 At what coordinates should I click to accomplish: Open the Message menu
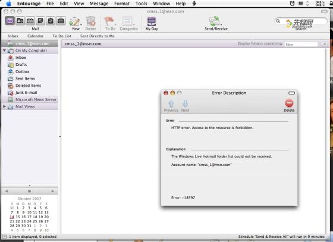pyautogui.click(x=99, y=4)
